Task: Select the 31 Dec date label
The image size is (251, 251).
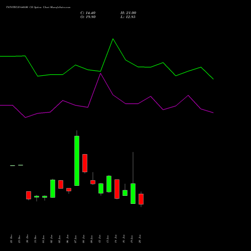Action: pos(35,239)
